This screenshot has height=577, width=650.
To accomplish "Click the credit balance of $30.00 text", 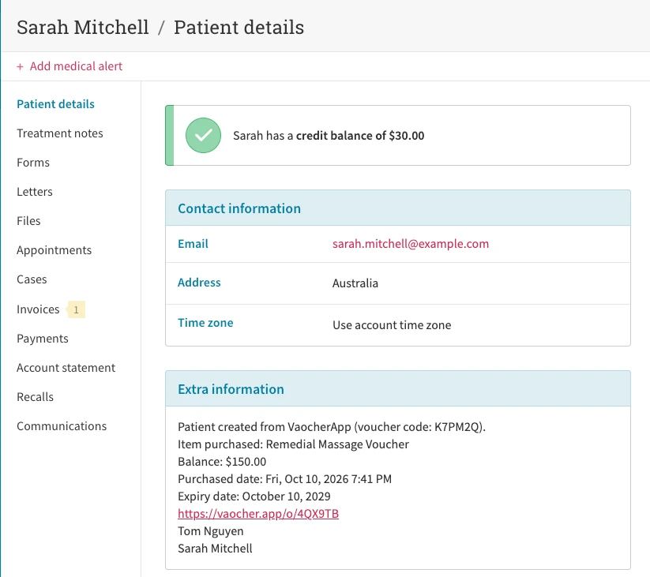I will coord(360,136).
